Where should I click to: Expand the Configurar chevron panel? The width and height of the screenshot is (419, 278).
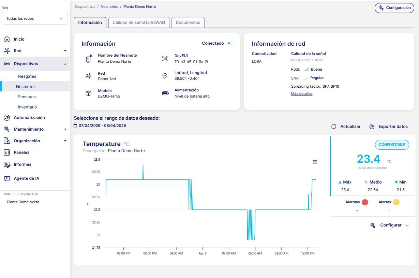coord(407,225)
